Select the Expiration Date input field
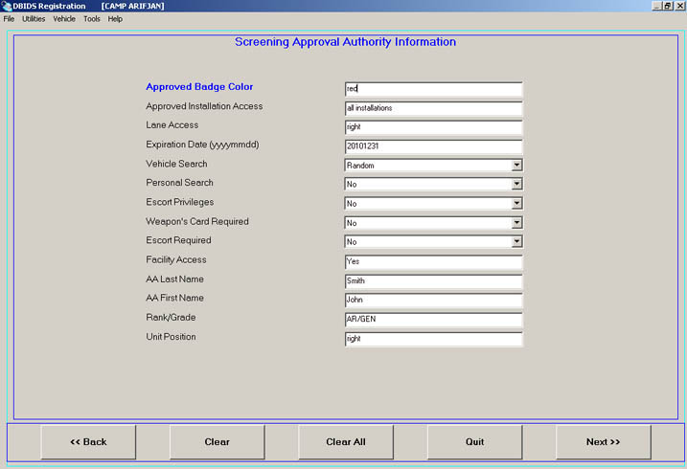 pyautogui.click(x=433, y=146)
